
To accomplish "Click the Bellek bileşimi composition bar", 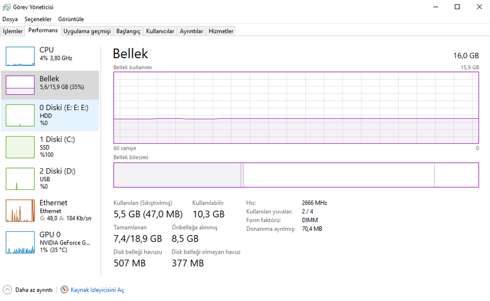I will coord(296,175).
